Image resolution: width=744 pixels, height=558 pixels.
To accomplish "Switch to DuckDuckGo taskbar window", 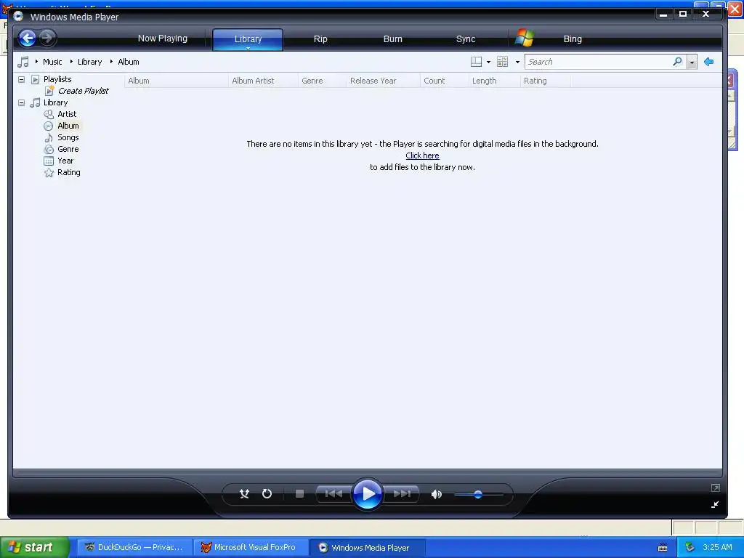I will click(134, 547).
